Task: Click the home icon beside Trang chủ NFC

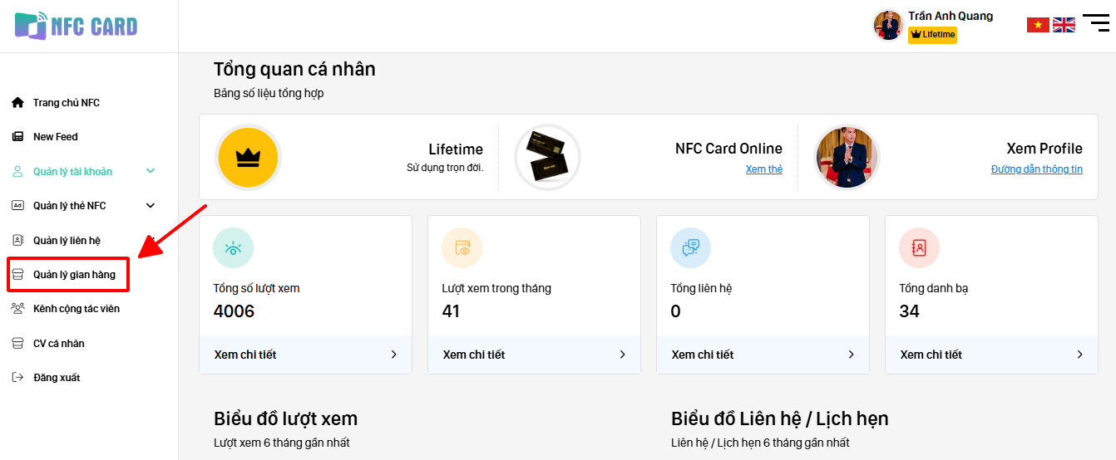Action: click(17, 103)
